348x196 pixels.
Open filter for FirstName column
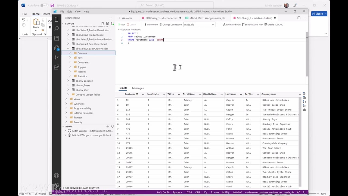(200, 94)
